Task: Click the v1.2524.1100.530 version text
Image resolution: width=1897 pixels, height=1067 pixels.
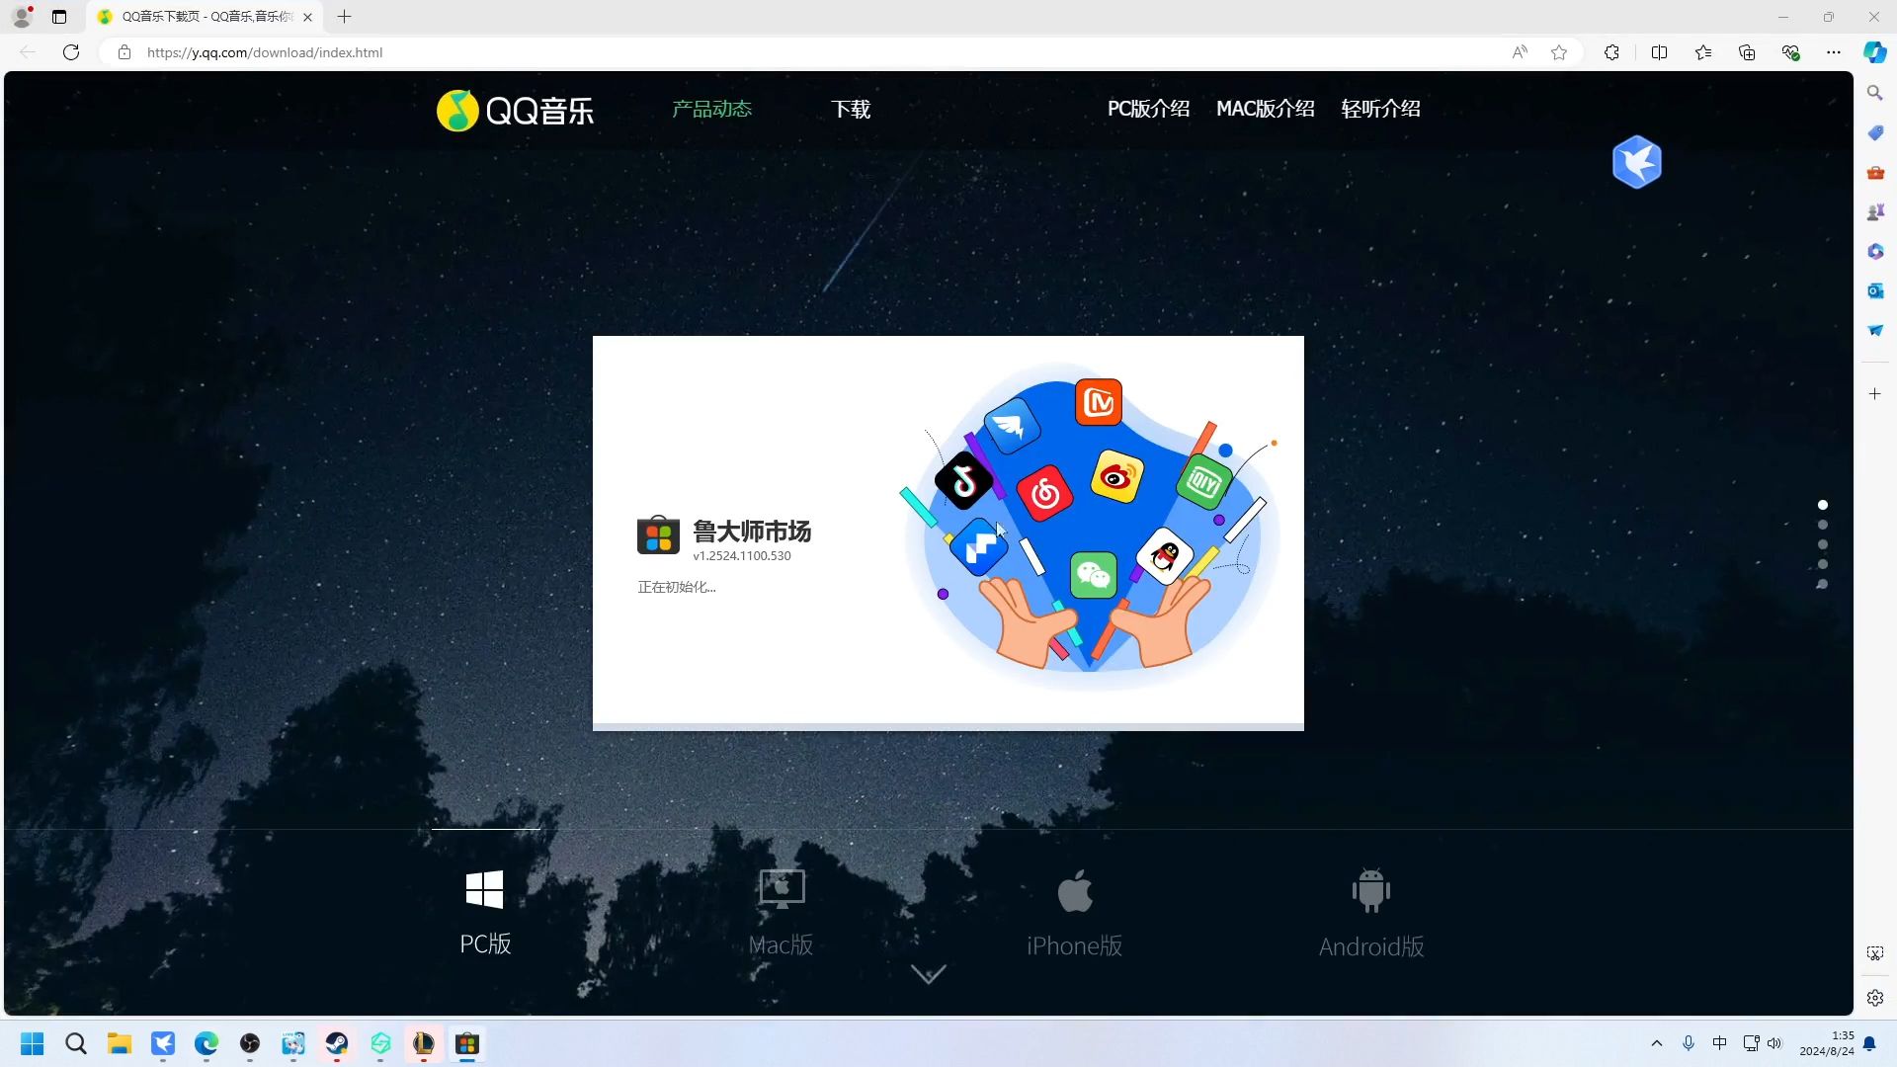Action: click(x=742, y=556)
